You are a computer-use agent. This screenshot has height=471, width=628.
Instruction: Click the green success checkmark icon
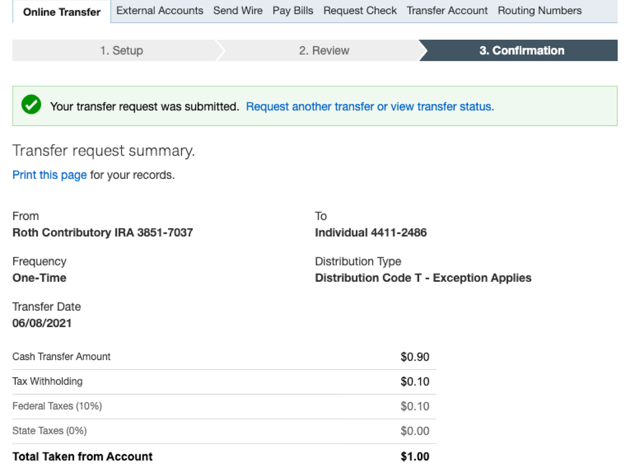click(x=31, y=105)
